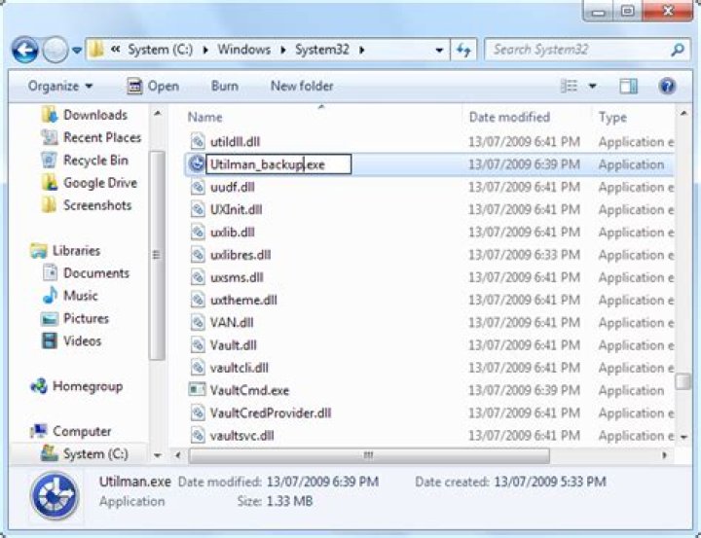
Task: Click the address bar refresh icon
Action: pyautogui.click(x=463, y=50)
